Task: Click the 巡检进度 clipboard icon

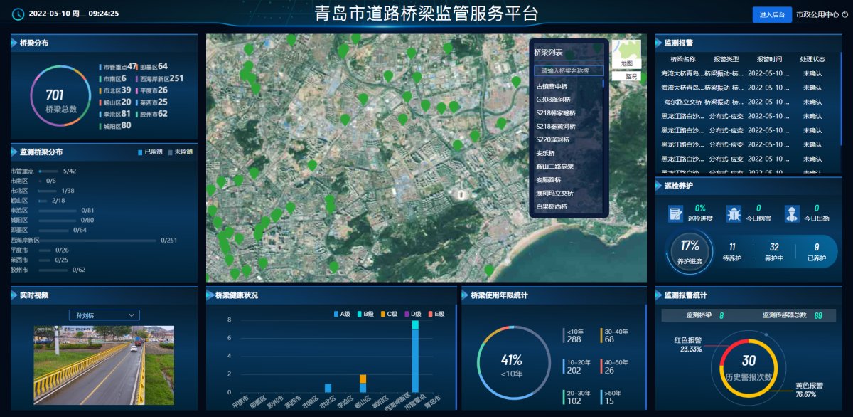Action: pos(676,213)
